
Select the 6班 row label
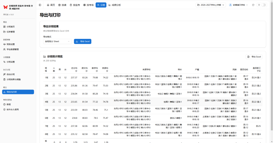(47, 118)
